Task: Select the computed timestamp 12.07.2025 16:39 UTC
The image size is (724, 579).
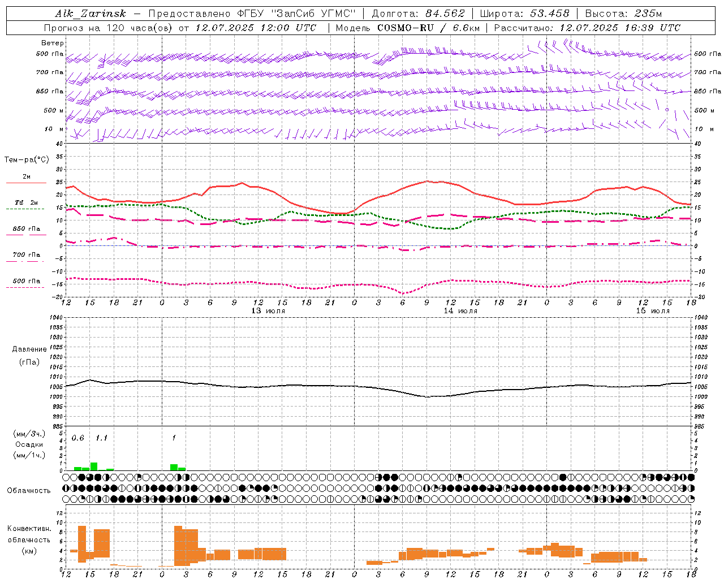Action: [620, 28]
